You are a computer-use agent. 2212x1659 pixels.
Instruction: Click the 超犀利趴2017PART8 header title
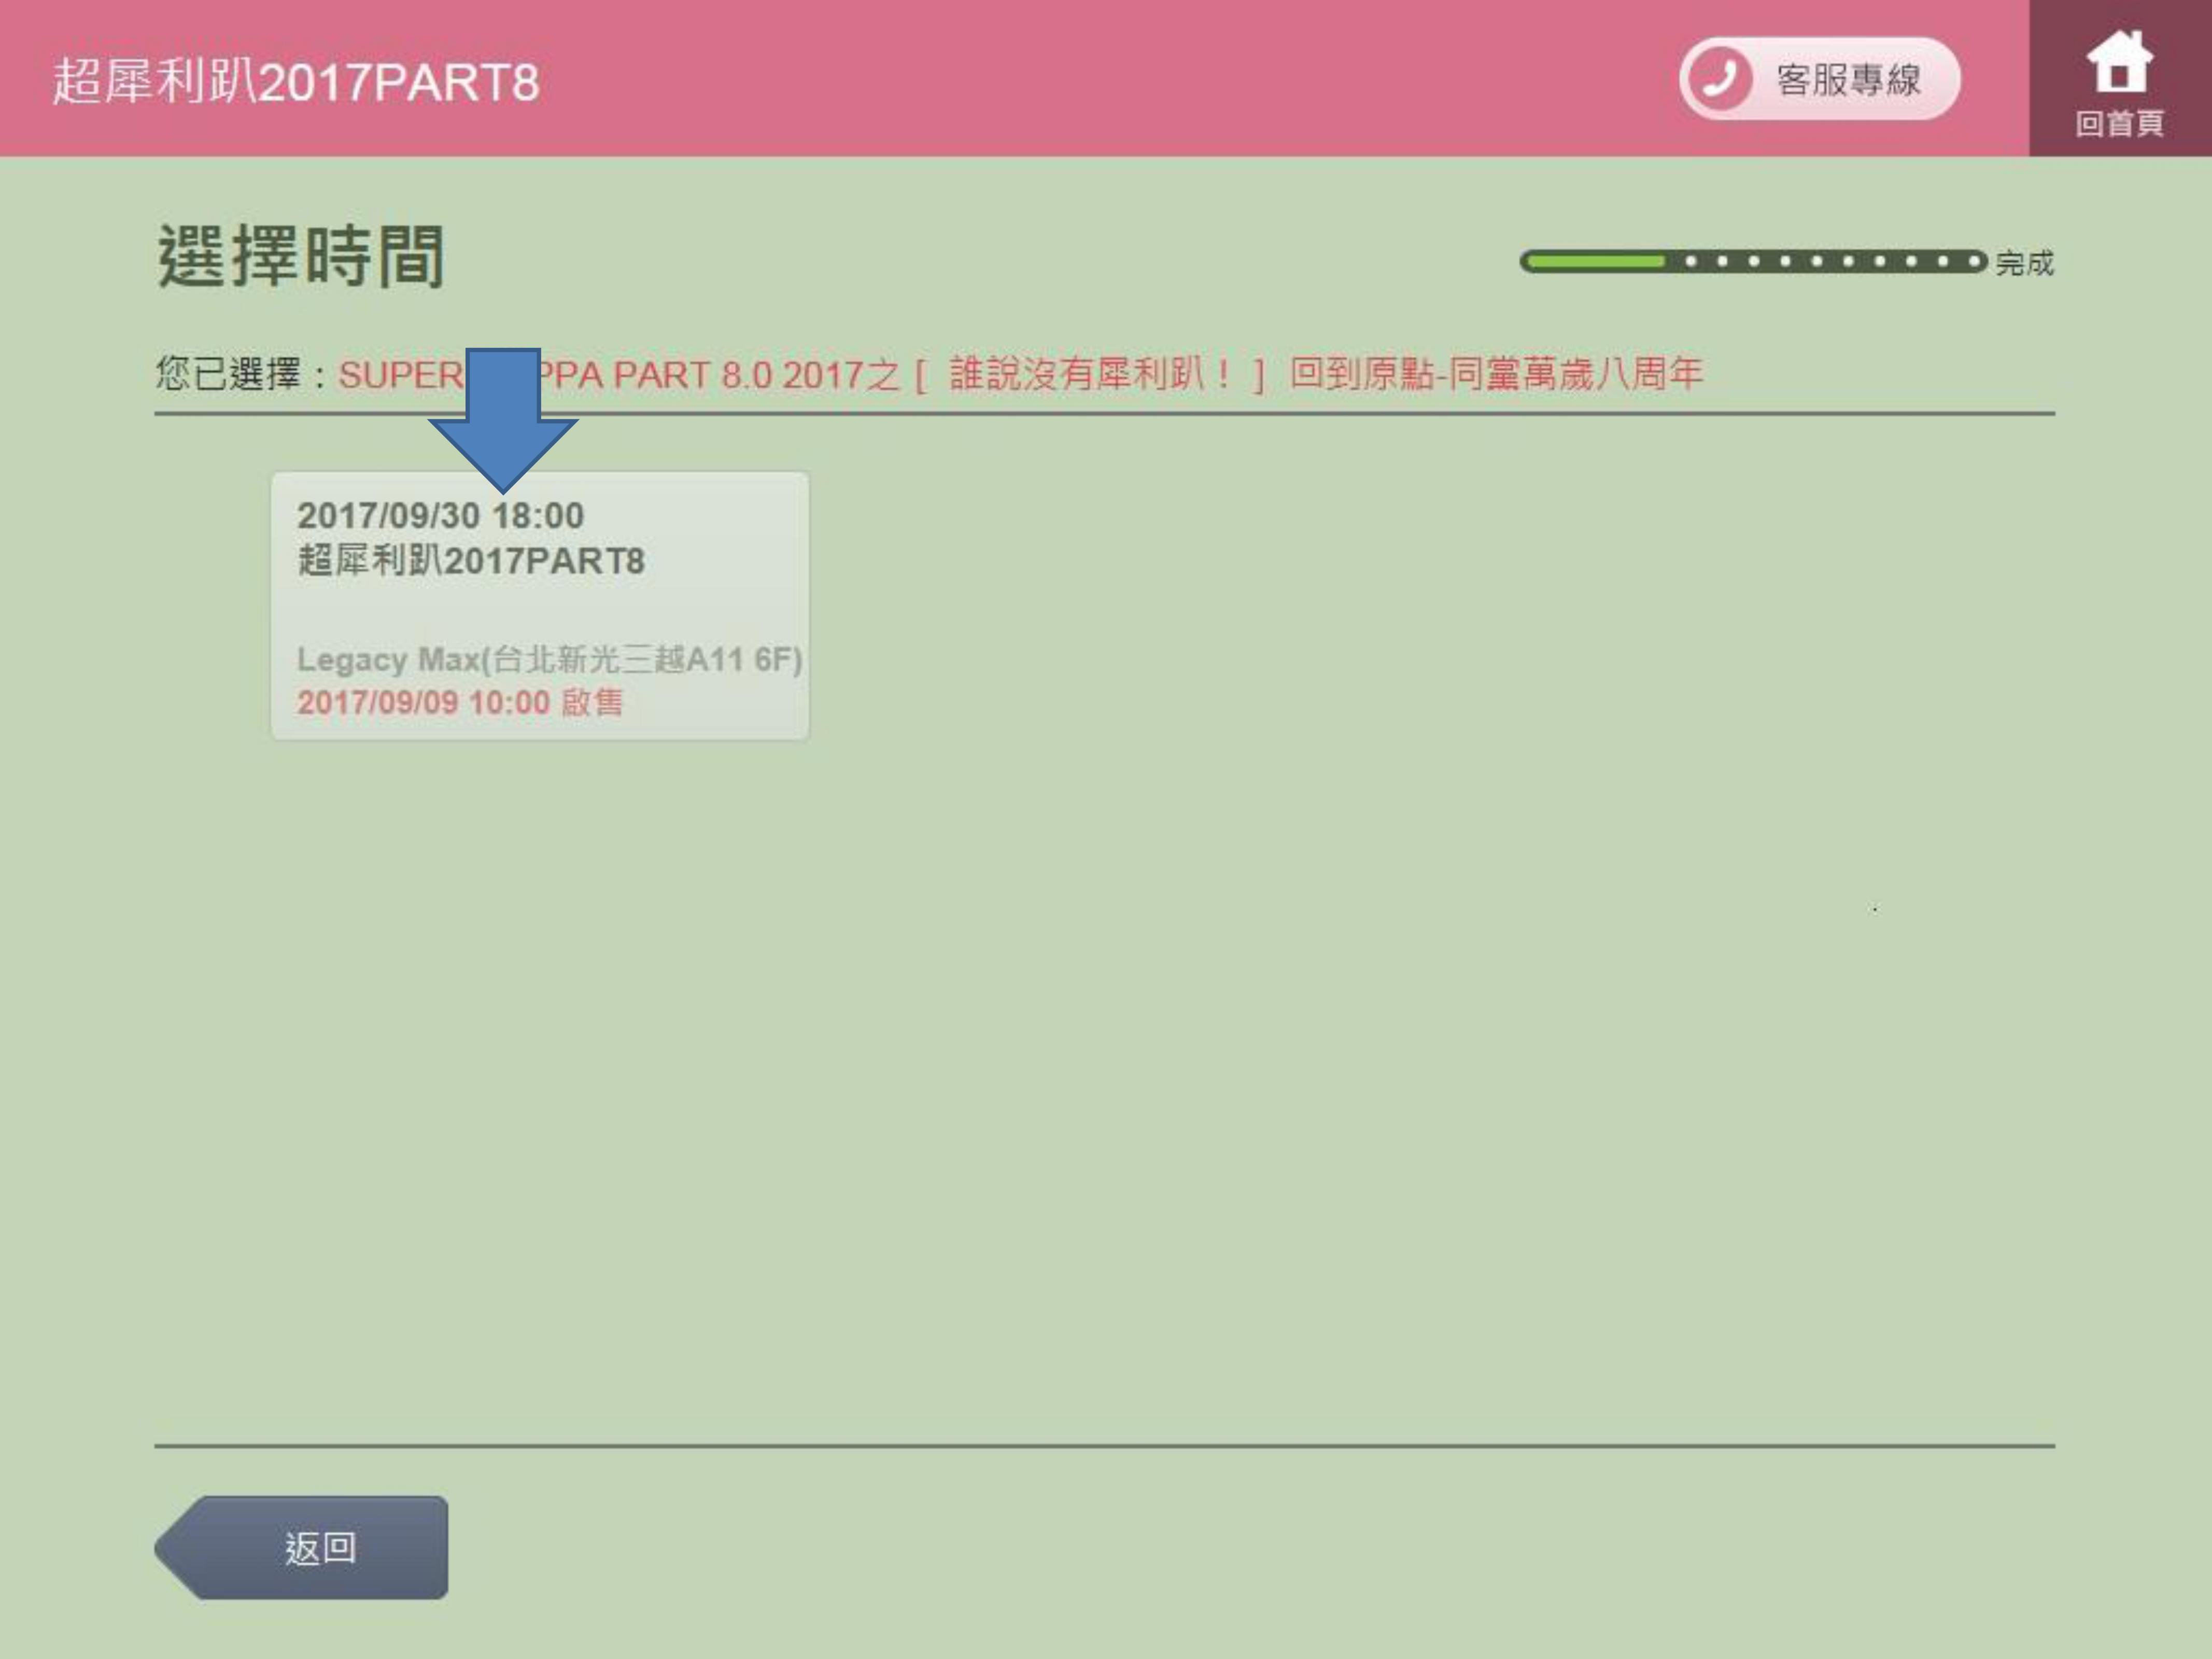pos(296,81)
